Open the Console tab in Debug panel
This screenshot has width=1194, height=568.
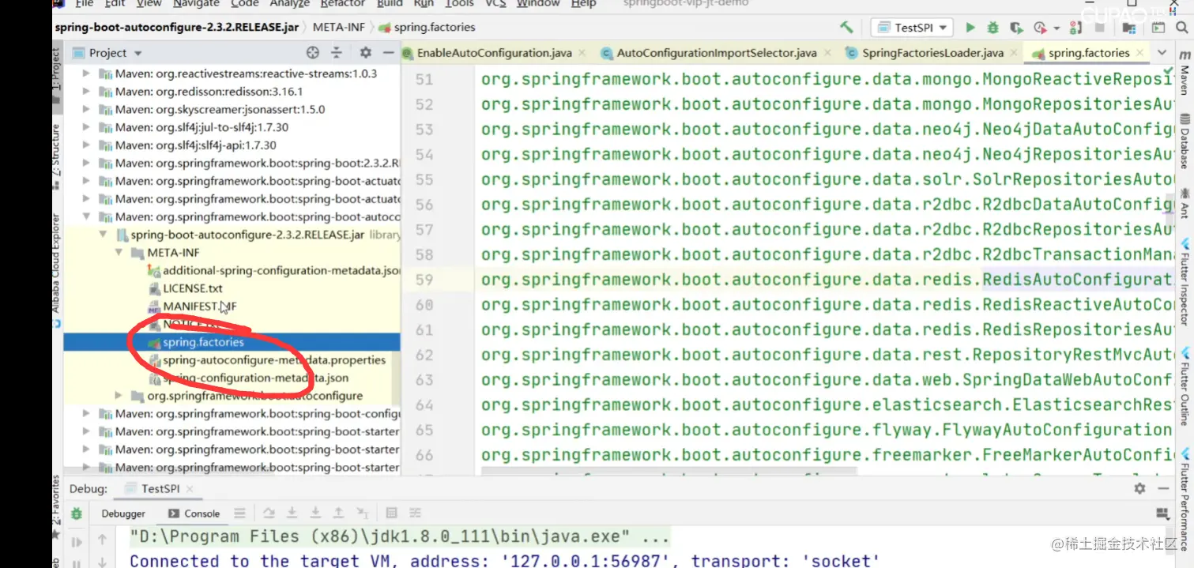(193, 513)
